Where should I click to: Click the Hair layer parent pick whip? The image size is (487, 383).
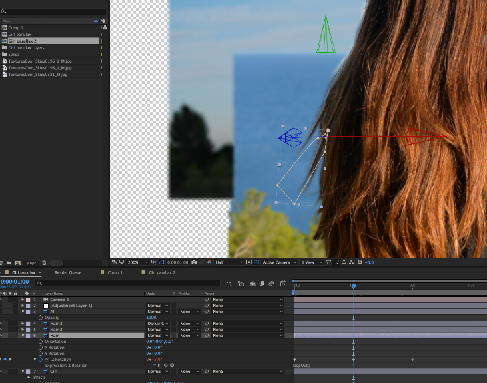coord(207,335)
